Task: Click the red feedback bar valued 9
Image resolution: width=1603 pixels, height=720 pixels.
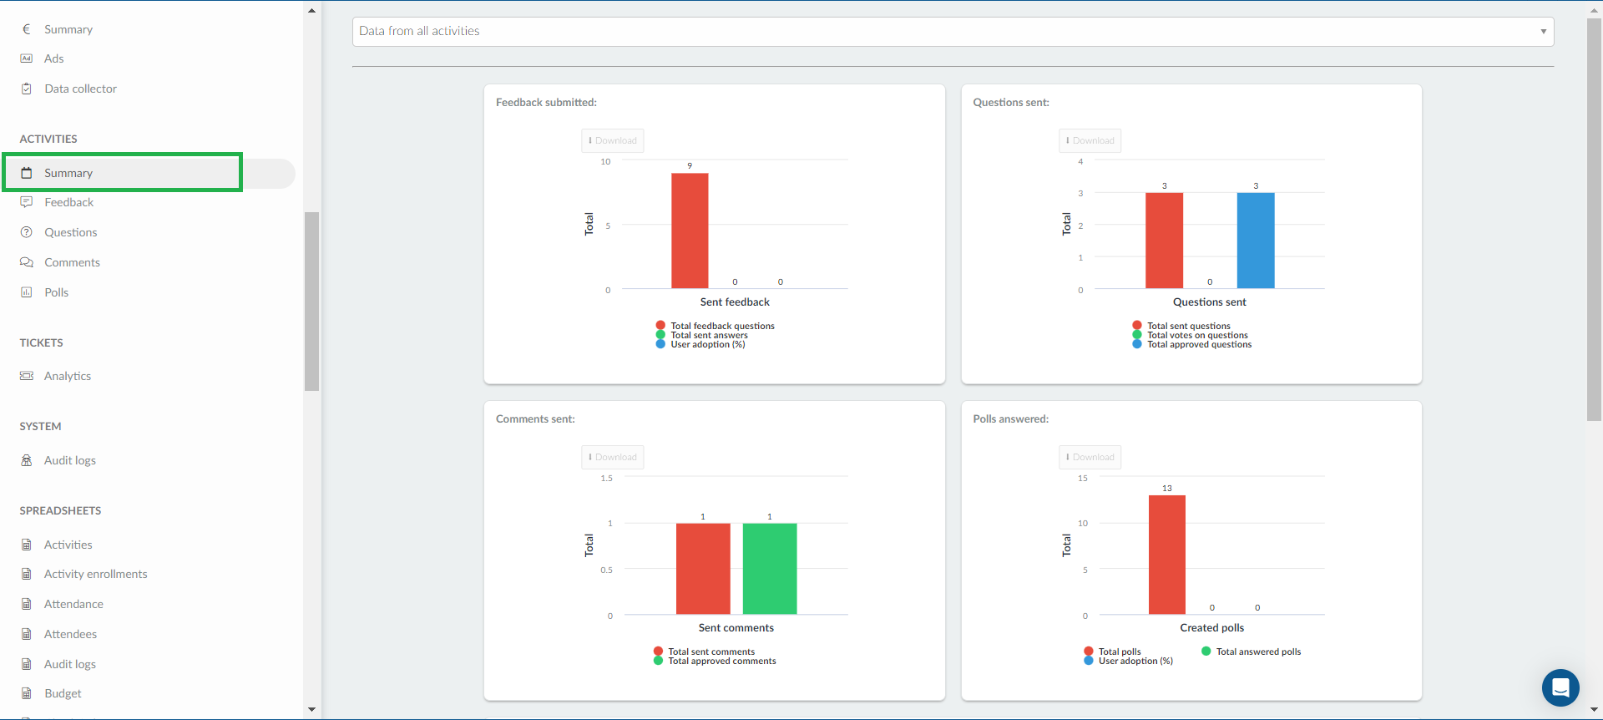Action: [690, 231]
